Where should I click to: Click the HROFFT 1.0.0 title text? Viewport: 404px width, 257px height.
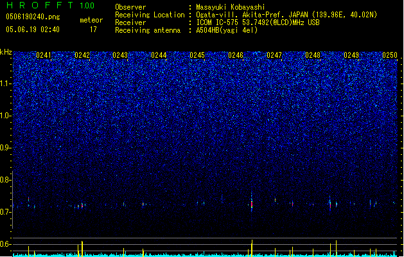(x=50, y=5)
